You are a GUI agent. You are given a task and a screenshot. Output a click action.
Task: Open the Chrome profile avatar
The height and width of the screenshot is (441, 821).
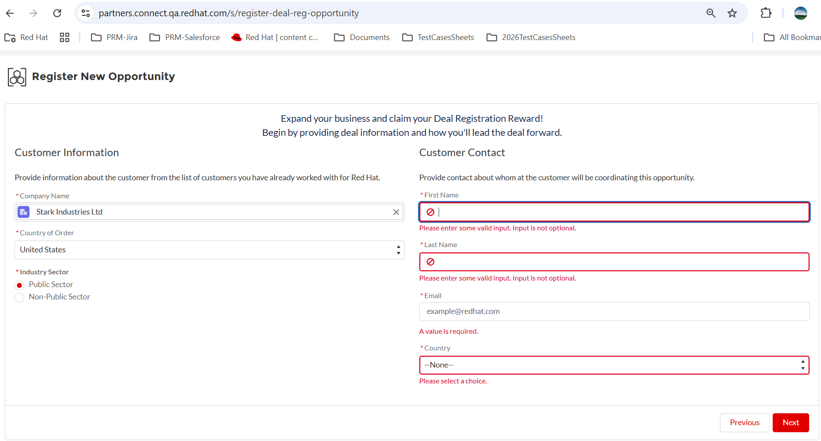tap(800, 13)
